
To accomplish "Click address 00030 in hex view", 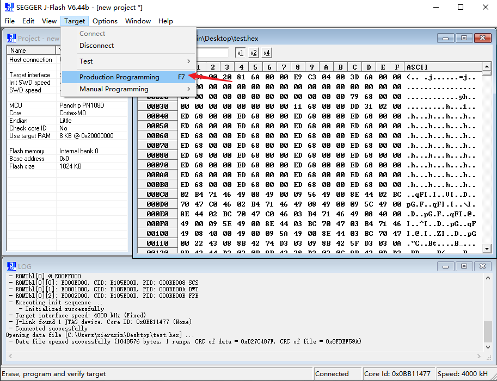I will pos(157,107).
